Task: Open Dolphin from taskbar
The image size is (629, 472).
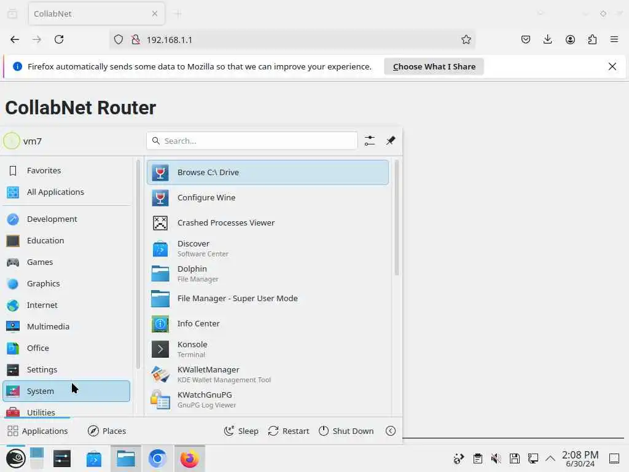Action: pyautogui.click(x=126, y=458)
